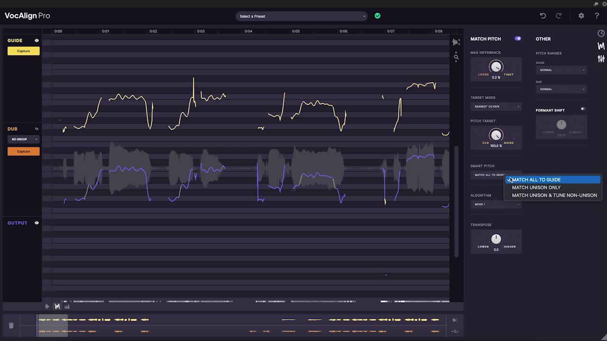Click the magnifier pitch zoom icon

(456, 57)
